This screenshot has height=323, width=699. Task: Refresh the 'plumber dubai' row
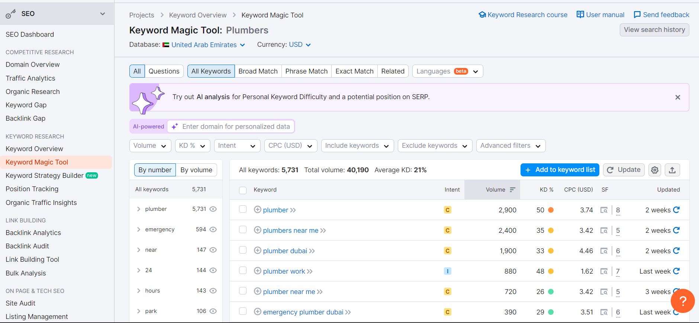click(x=676, y=251)
